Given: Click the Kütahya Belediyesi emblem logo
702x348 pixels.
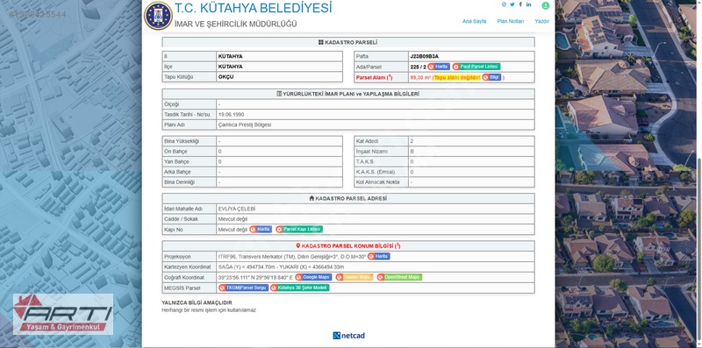Looking at the screenshot, I should click(158, 16).
